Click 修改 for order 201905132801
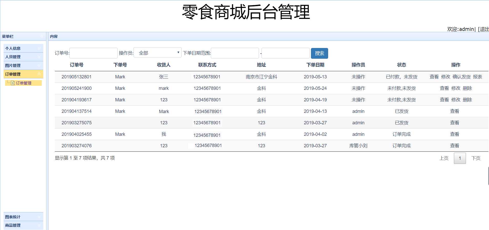 pyautogui.click(x=446, y=77)
